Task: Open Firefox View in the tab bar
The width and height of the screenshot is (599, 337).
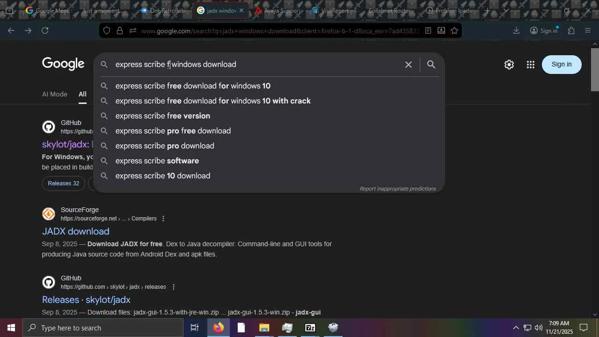Action: pos(9,10)
